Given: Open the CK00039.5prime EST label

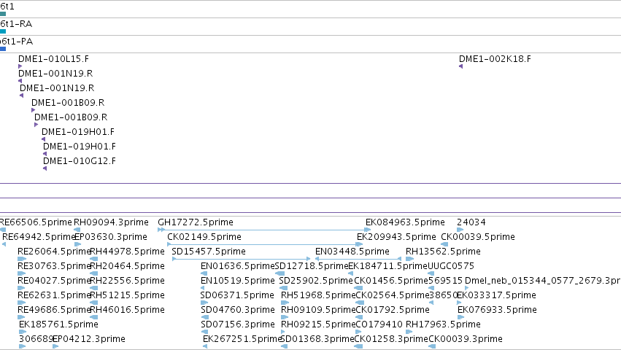Looking at the screenshot, I should pos(478,237).
